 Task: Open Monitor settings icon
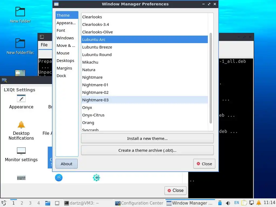(21, 154)
